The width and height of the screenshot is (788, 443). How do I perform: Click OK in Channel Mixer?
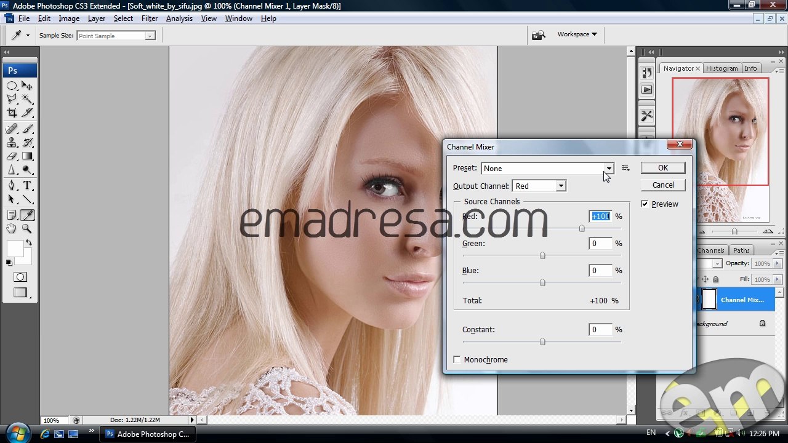[663, 168]
